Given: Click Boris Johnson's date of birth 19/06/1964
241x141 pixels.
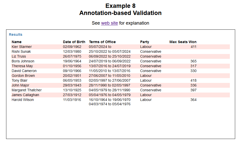Looking at the screenshot, I should pyautogui.click(x=72, y=61).
